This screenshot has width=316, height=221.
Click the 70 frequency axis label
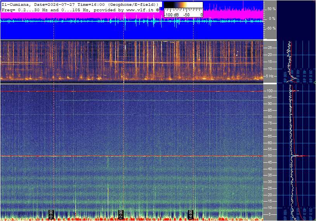coord(269,130)
